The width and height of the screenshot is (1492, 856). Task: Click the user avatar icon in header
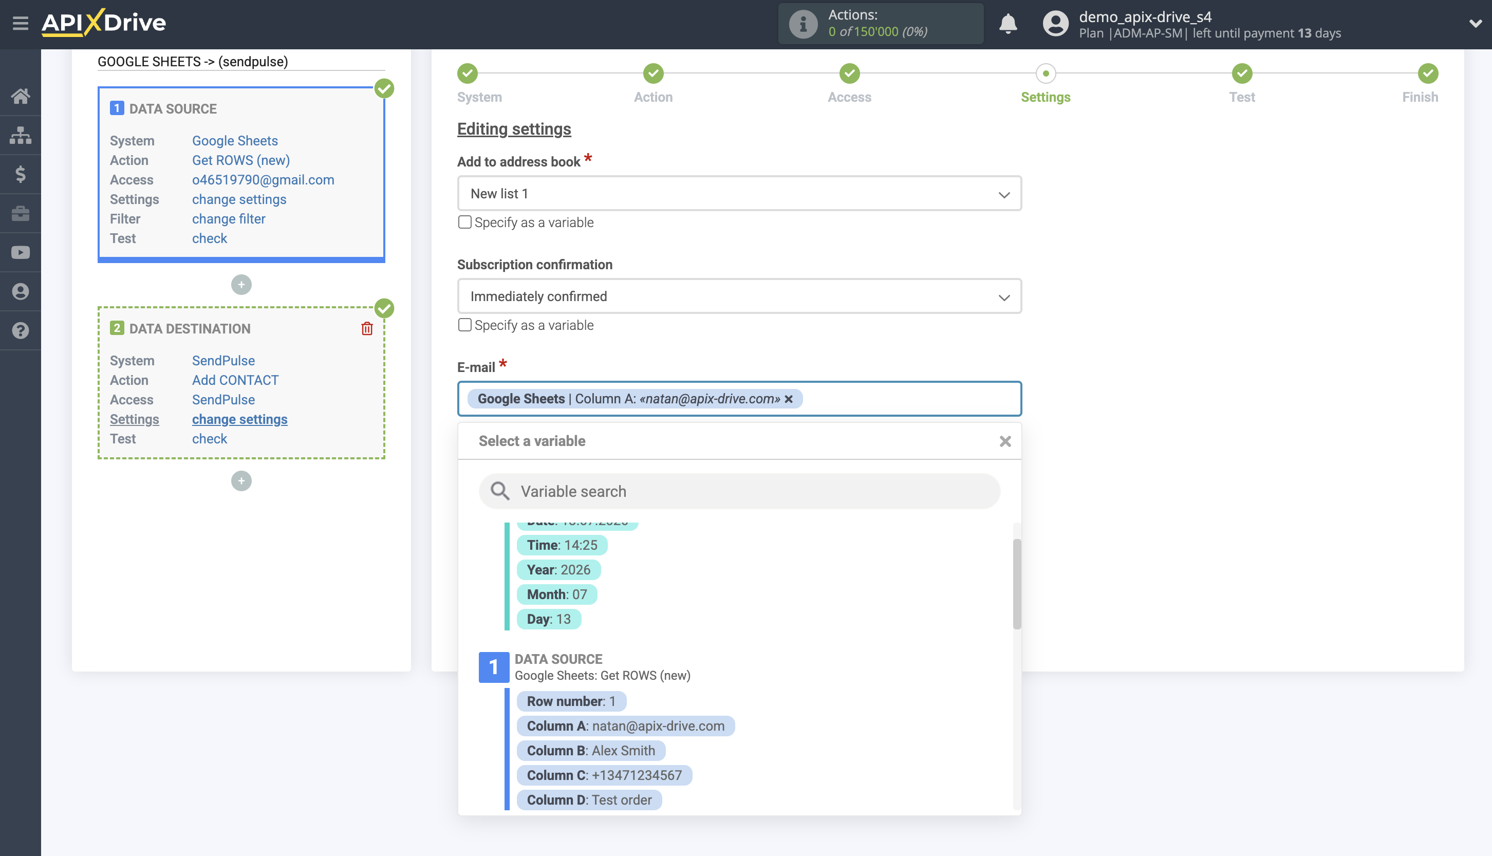point(1055,24)
